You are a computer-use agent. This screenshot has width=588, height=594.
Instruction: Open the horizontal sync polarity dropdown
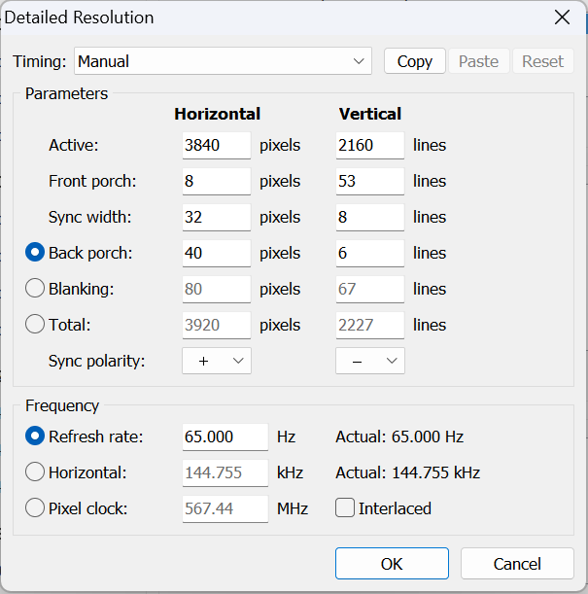tap(217, 361)
